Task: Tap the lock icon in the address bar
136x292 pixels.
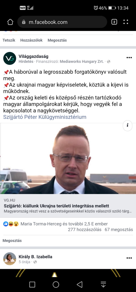Action: [24, 22]
